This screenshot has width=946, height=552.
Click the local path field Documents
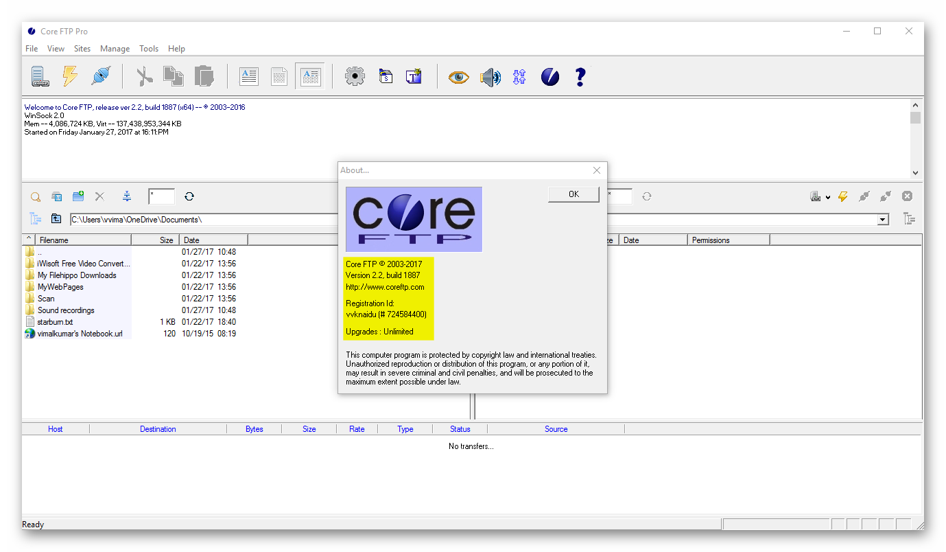pos(204,220)
